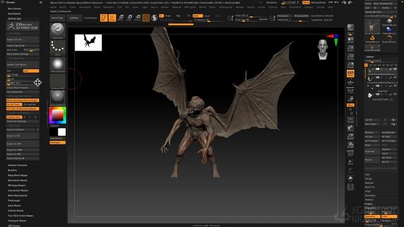Pick a color in the color picker square
404x227 pixels.
coord(57,115)
